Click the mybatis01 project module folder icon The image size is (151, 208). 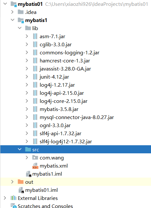pyautogui.click(x=14, y=4)
